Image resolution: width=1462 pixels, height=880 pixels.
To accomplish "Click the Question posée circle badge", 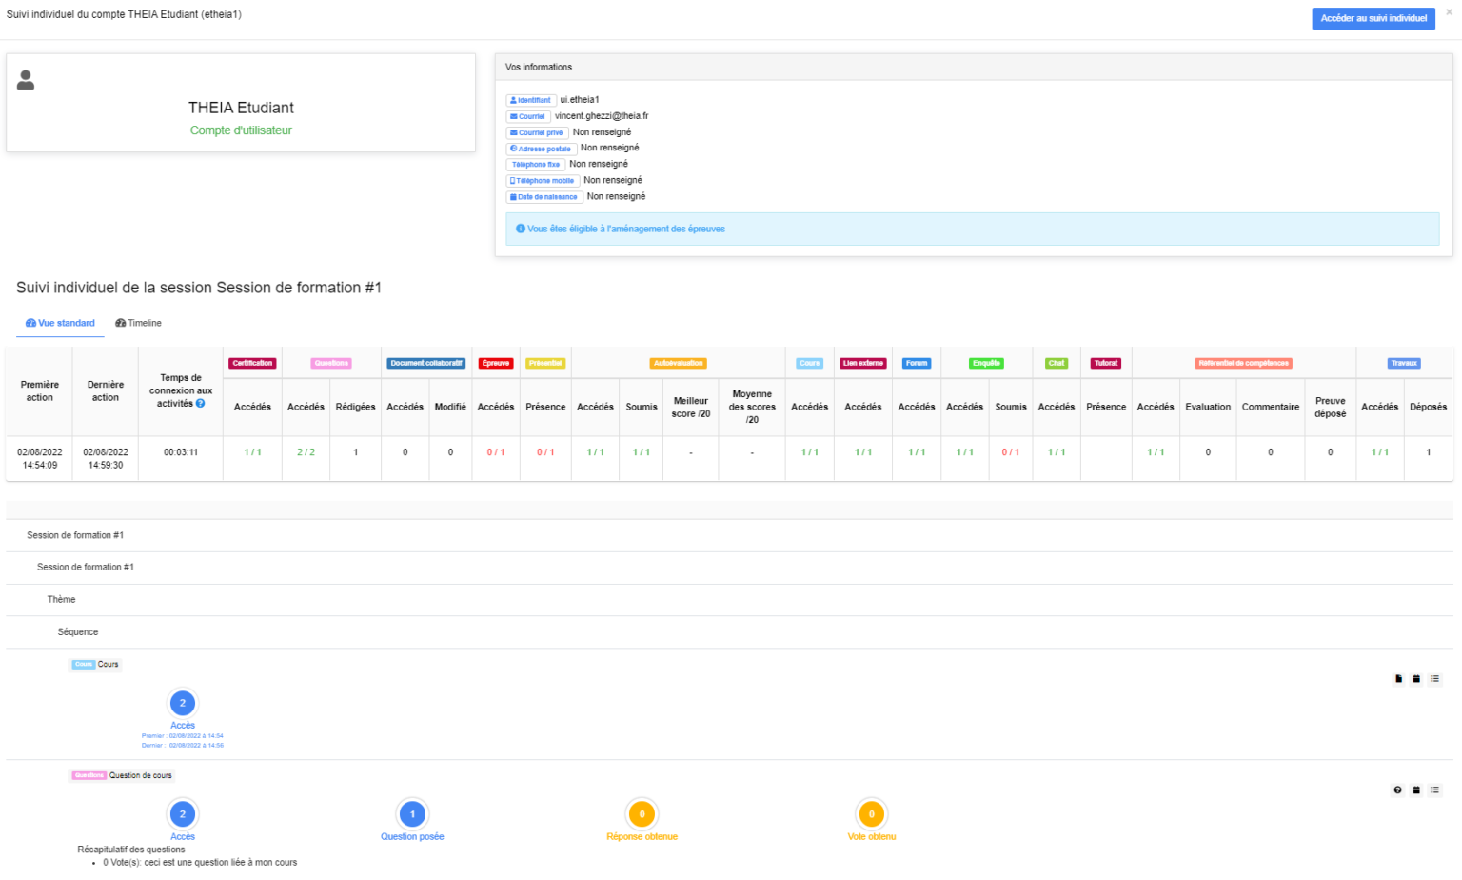I will [x=412, y=814].
